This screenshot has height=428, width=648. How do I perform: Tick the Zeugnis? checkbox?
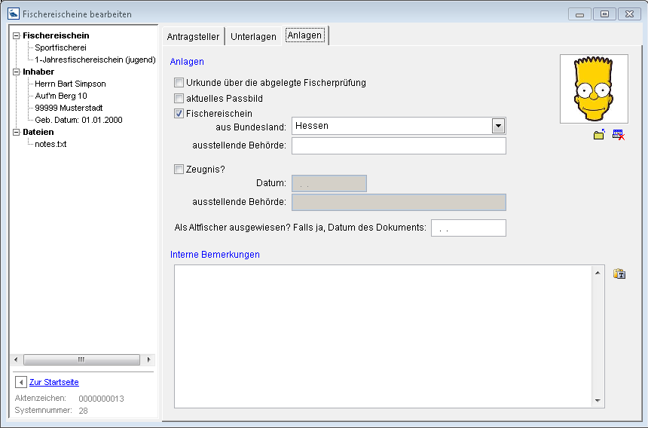pyautogui.click(x=179, y=170)
